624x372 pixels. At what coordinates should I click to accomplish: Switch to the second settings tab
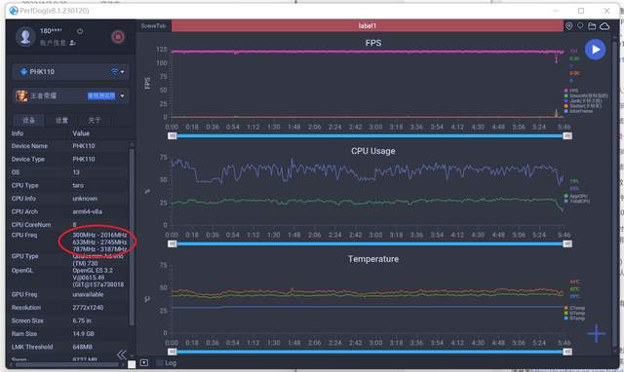point(61,120)
